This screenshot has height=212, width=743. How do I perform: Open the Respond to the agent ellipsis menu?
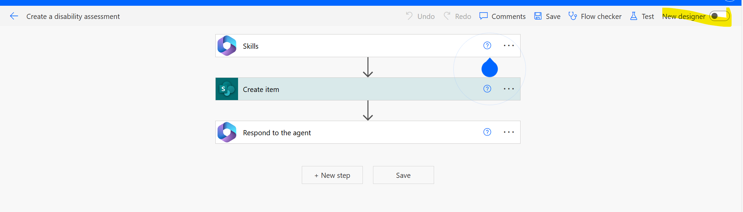tap(509, 132)
